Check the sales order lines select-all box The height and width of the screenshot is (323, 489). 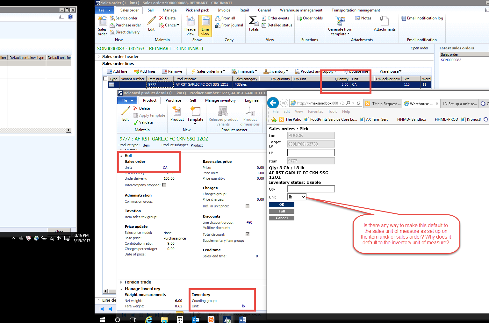tap(105, 79)
